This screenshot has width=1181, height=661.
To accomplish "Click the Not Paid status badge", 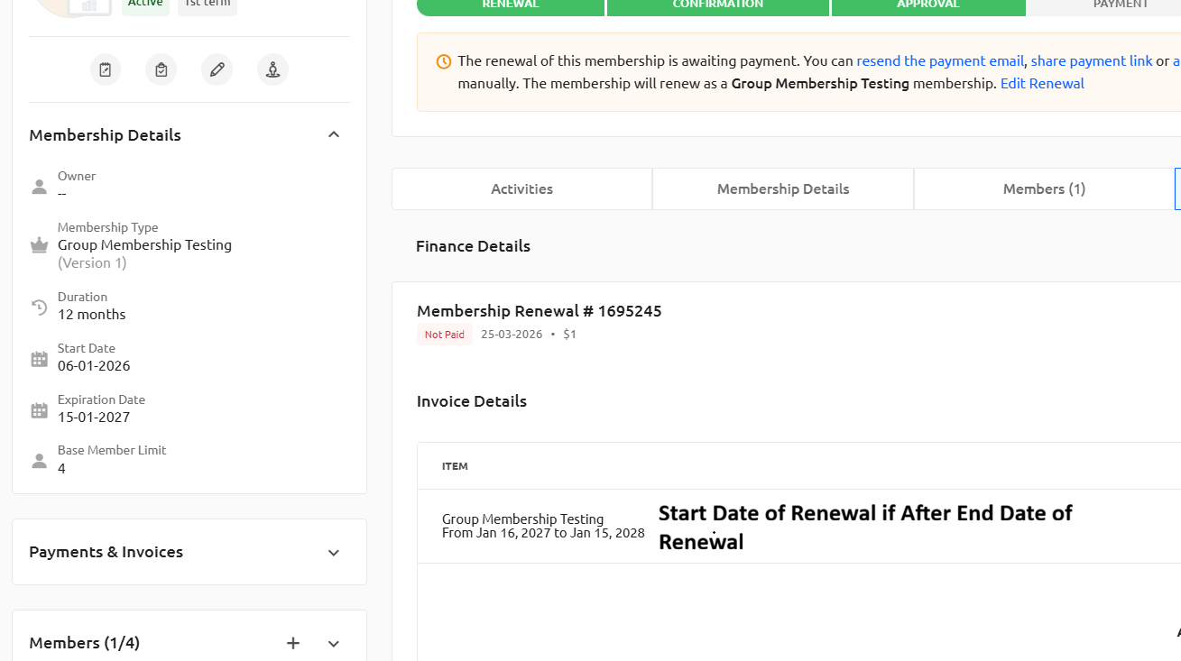I will [x=445, y=335].
